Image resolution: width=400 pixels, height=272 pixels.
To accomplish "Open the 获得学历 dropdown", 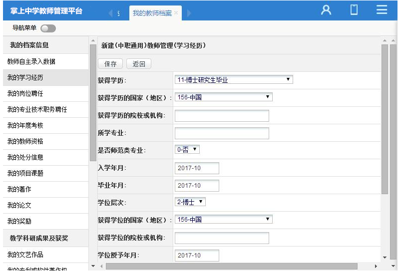I will 234,80.
